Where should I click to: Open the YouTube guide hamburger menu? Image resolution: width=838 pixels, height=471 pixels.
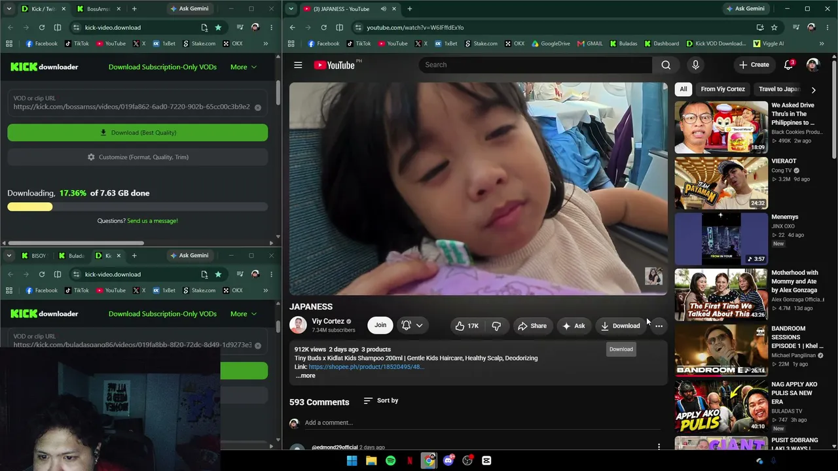click(298, 65)
